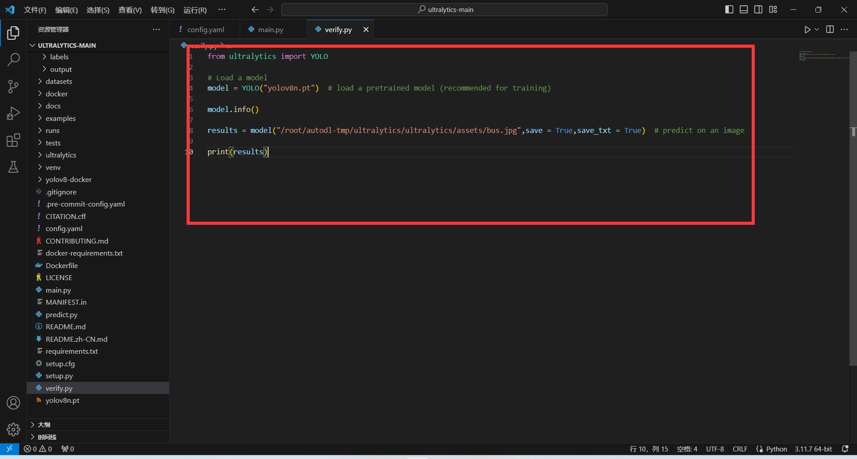Switch to the main.py tab
This screenshot has width=857, height=459.
273,29
